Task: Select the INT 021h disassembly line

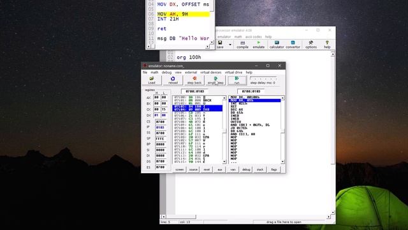Action: 255,103
